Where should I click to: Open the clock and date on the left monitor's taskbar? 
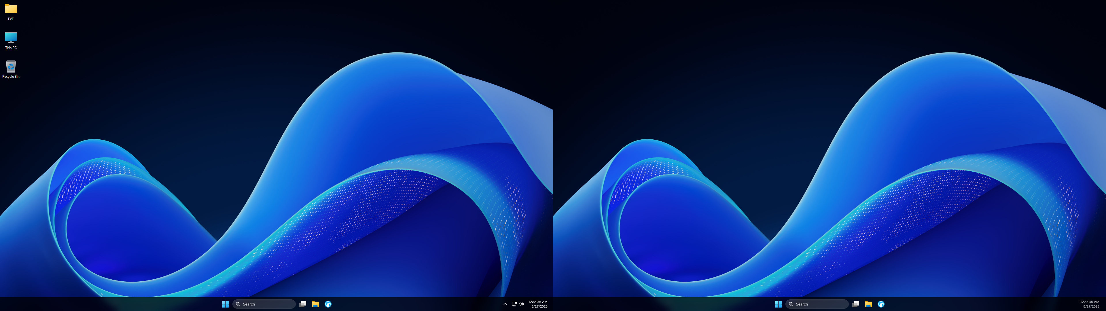(537, 304)
